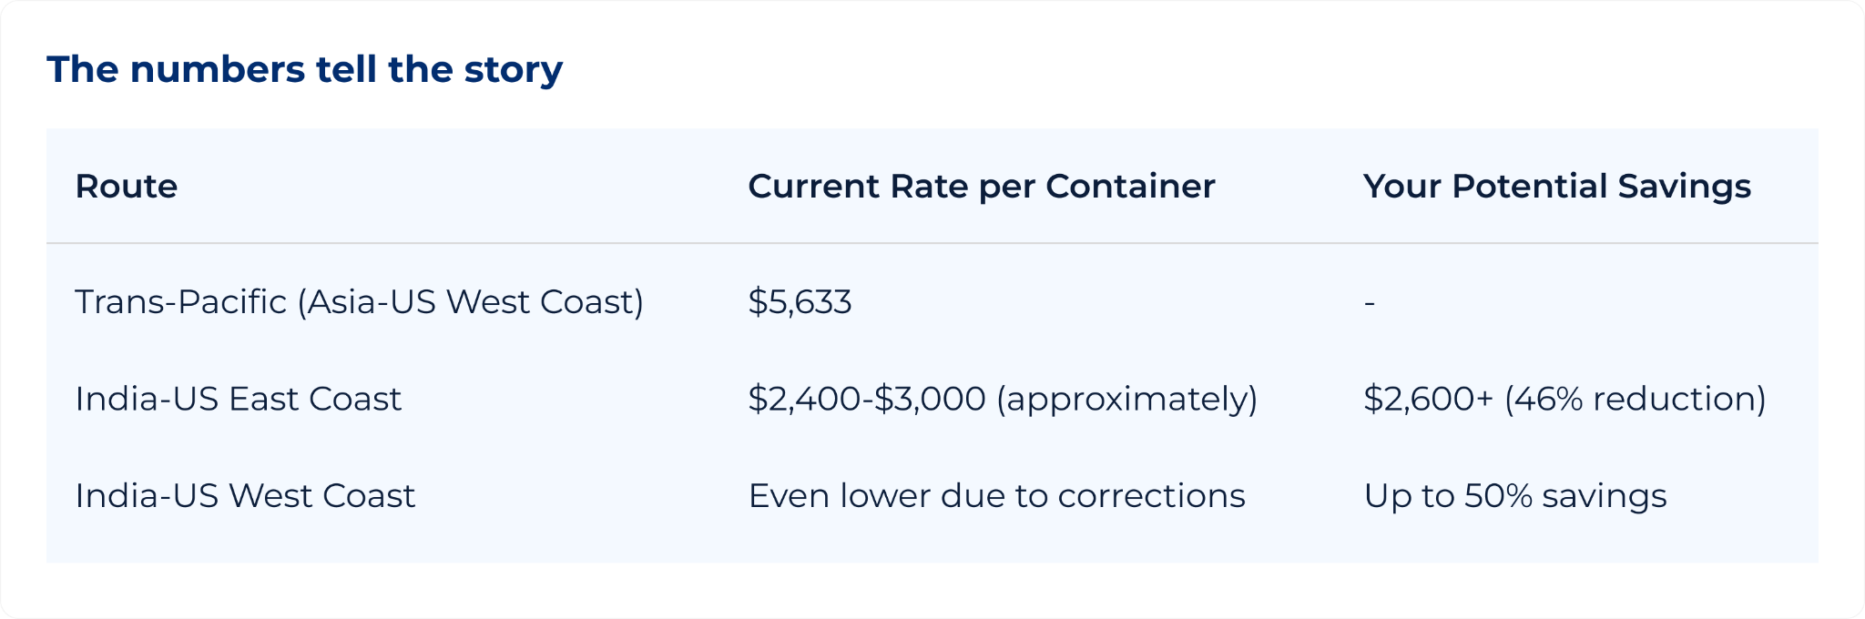Click the 'Your Potential Savings' column header
1865x619 pixels.
pyautogui.click(x=1557, y=187)
